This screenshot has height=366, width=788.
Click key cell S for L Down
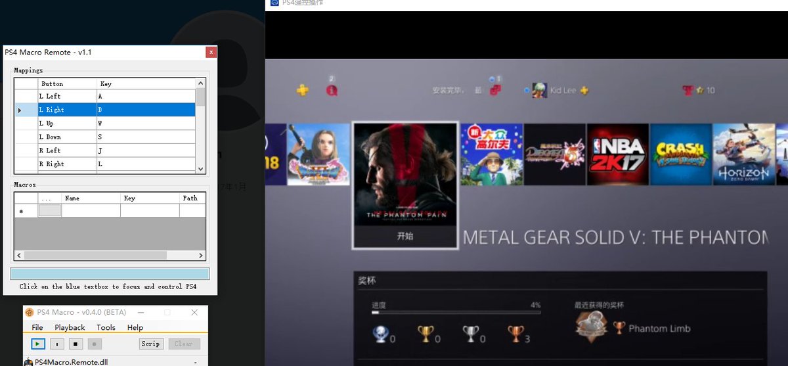[x=146, y=137]
